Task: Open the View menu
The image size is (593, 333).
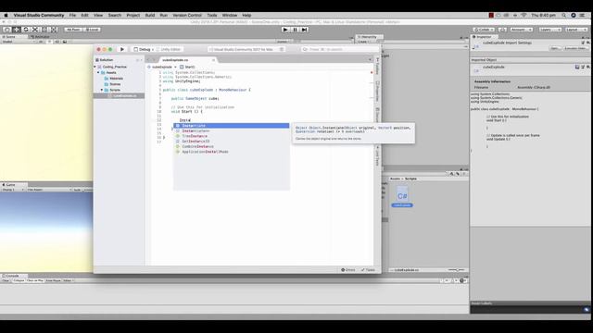Action: pyautogui.click(x=98, y=15)
